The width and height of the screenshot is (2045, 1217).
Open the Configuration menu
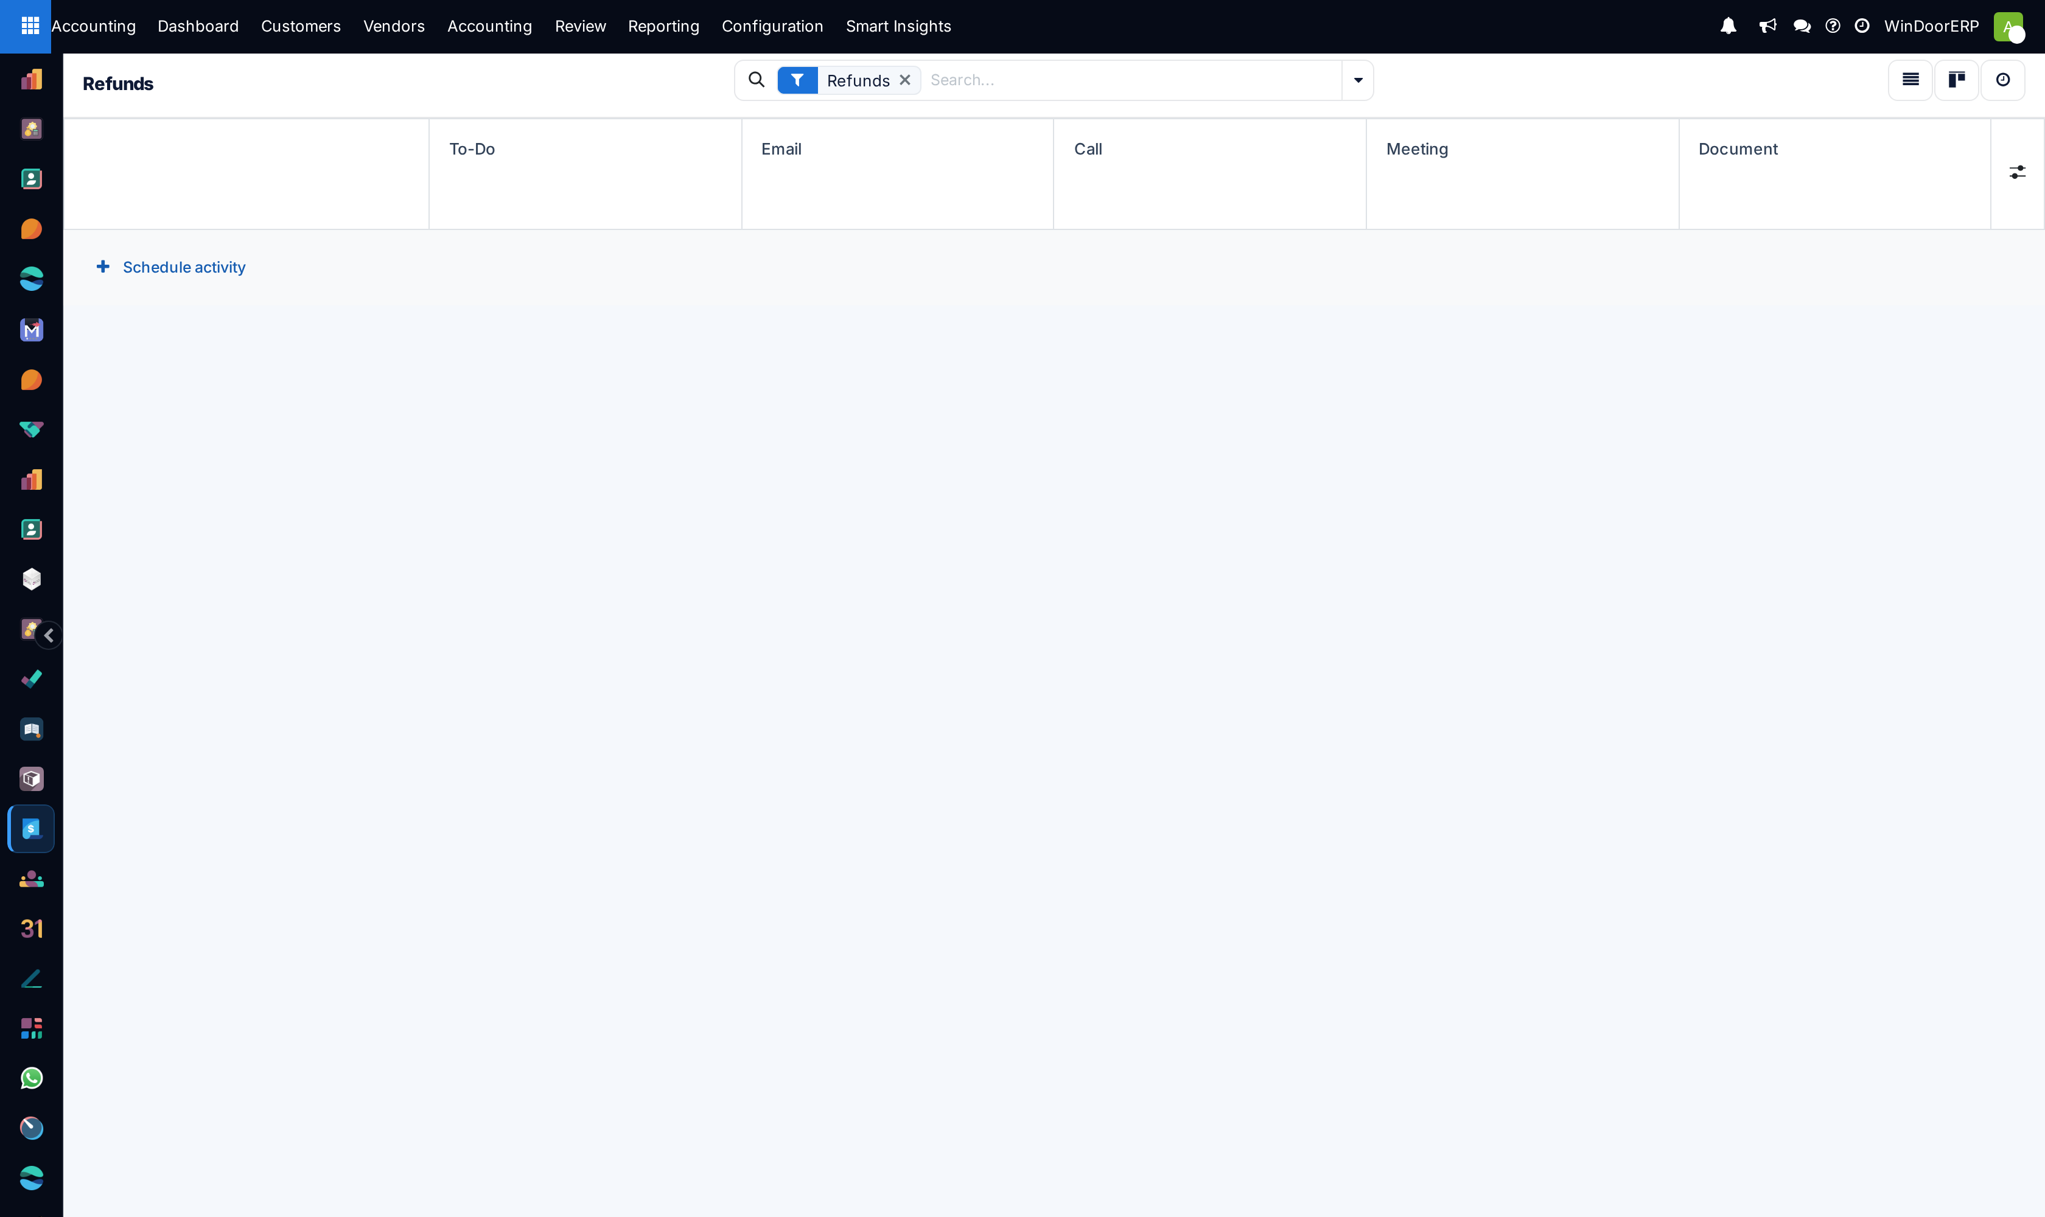(x=772, y=26)
